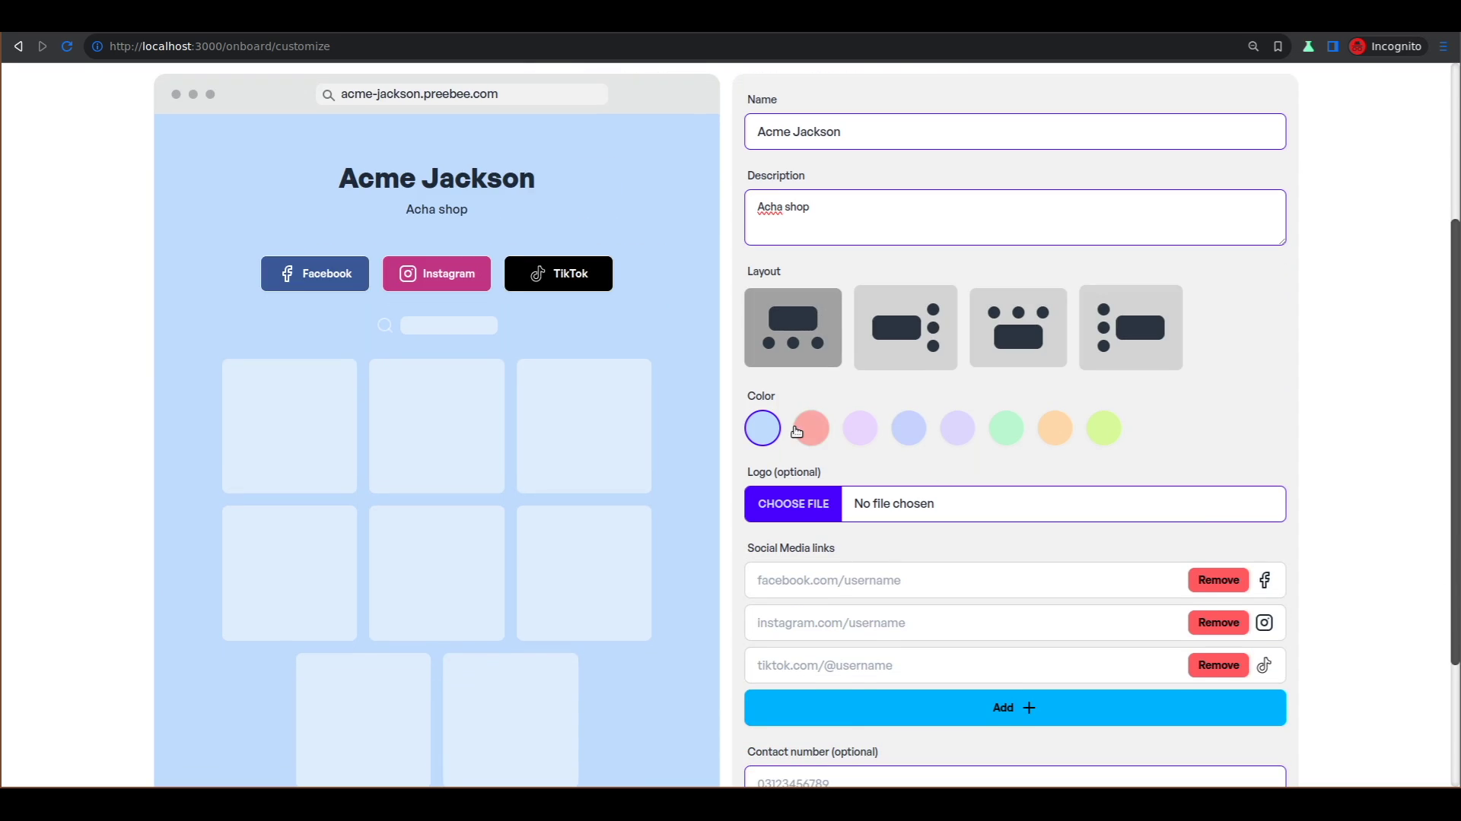Click the Facebook icon beside the facebook.com link field
Screen dimensions: 1461x821
coord(1265,580)
